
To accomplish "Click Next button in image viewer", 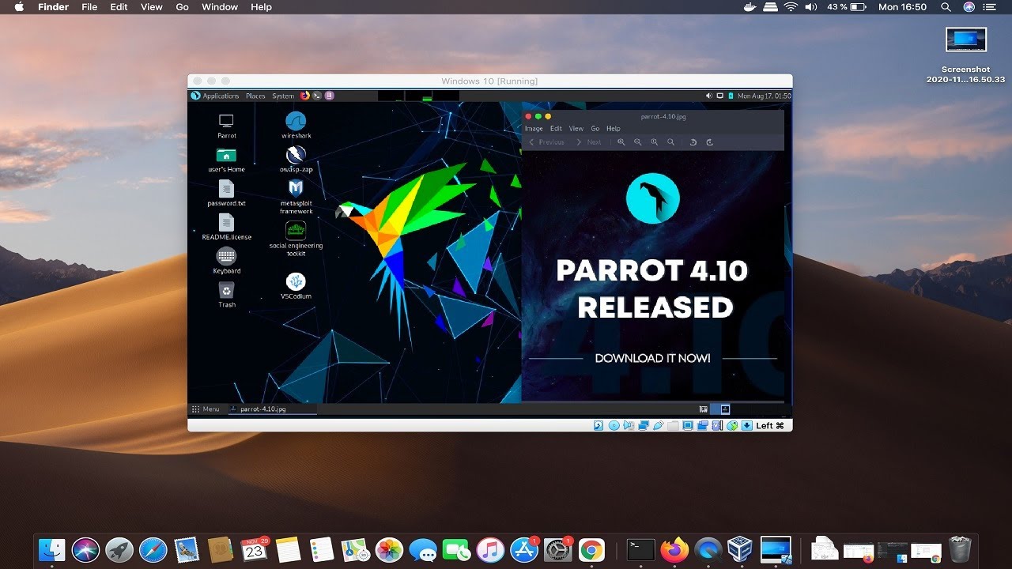I will (589, 142).
